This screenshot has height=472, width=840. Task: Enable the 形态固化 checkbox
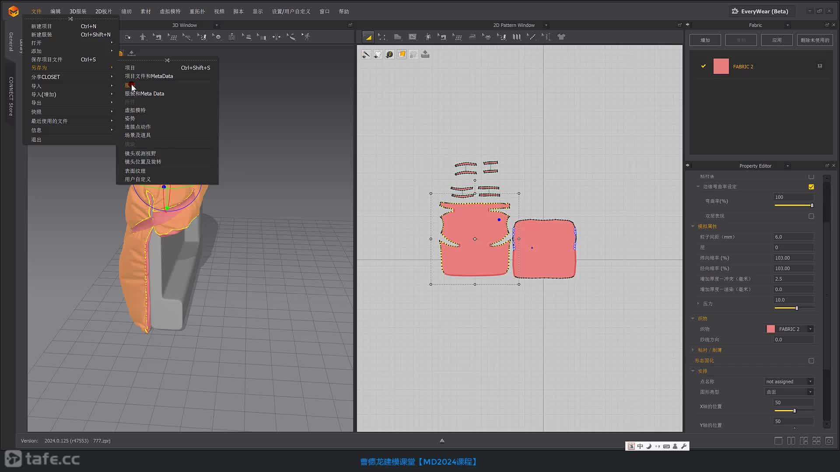[811, 361]
